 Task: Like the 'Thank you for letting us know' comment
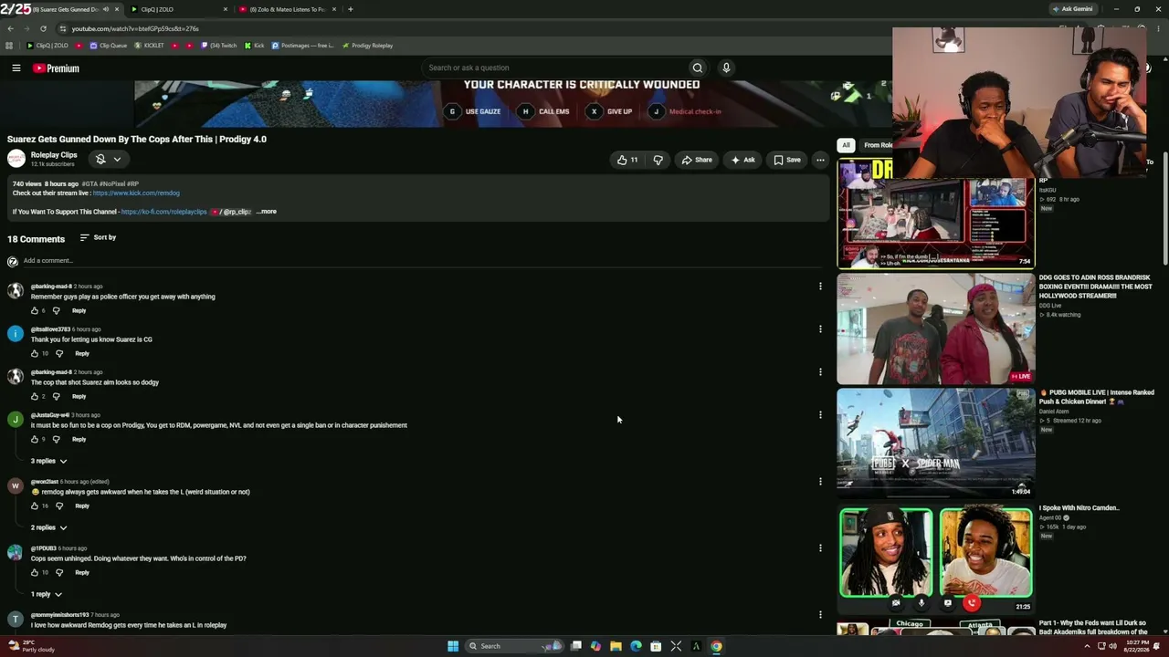click(x=35, y=354)
